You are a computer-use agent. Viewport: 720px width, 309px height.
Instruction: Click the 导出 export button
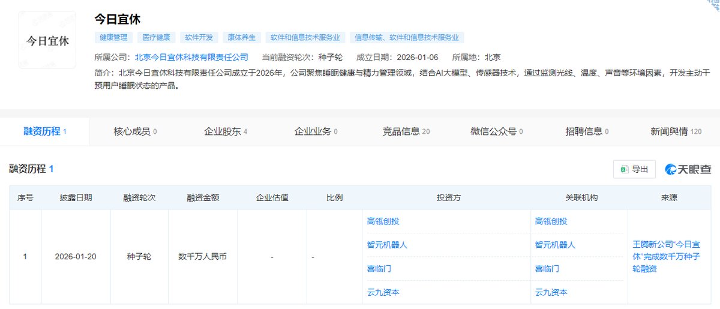pos(634,170)
